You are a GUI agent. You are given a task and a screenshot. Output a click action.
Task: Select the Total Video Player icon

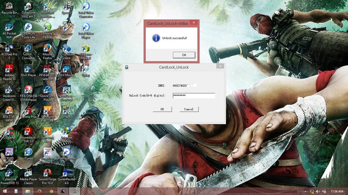click(86, 31)
